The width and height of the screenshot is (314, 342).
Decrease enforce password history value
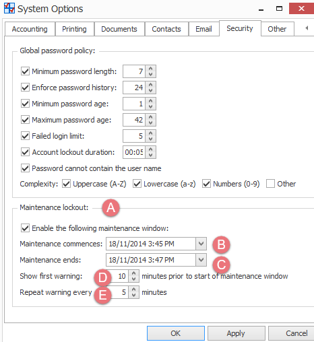click(x=150, y=90)
